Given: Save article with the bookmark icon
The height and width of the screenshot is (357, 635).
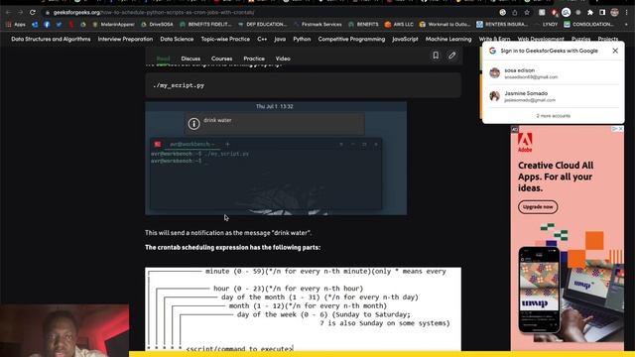Looking at the screenshot, I should point(436,56).
